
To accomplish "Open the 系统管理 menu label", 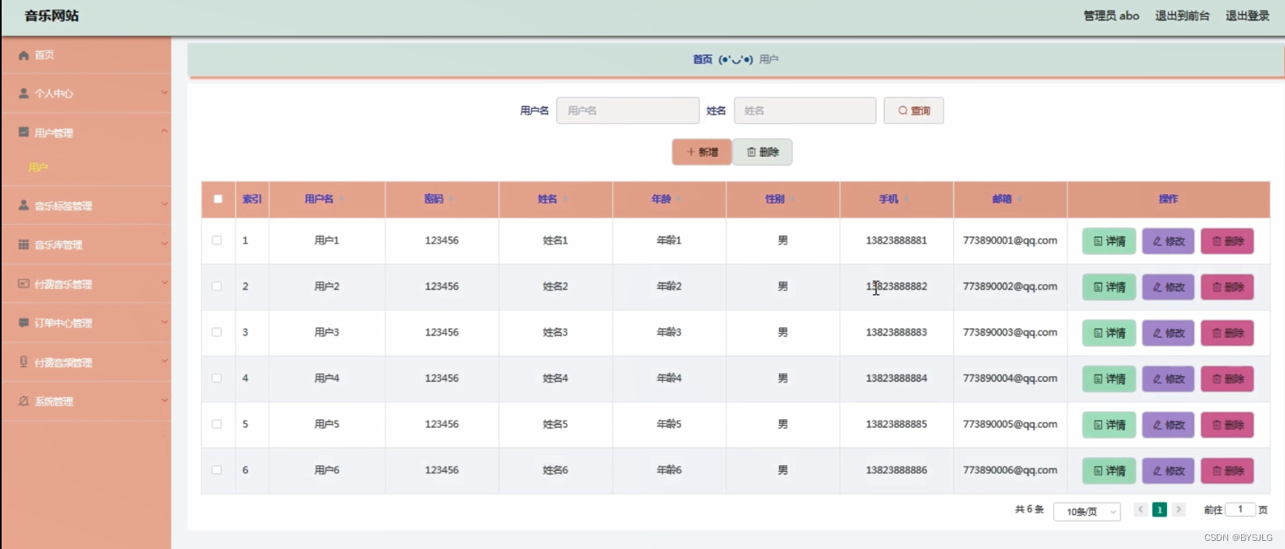I will click(x=54, y=402).
